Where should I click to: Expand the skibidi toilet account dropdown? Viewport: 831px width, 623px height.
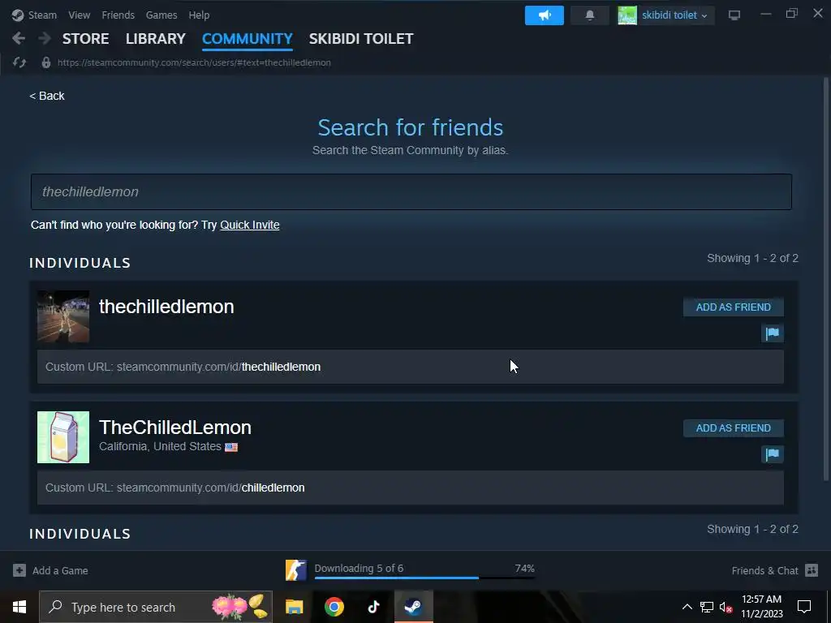tap(704, 16)
